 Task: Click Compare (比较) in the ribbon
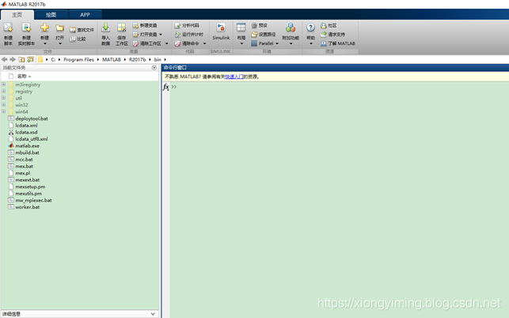click(78, 39)
